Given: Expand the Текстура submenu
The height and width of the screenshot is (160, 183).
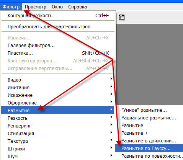Looking at the screenshot, I should [x=57, y=141].
